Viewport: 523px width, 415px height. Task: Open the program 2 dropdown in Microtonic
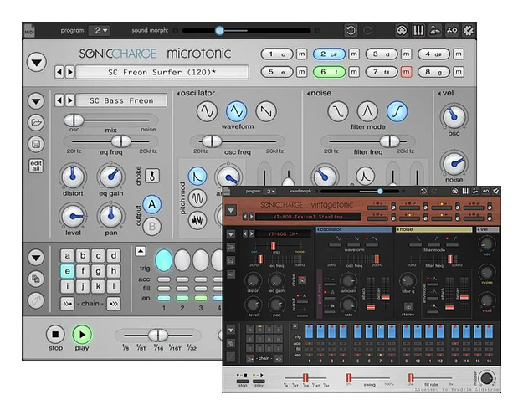[100, 31]
